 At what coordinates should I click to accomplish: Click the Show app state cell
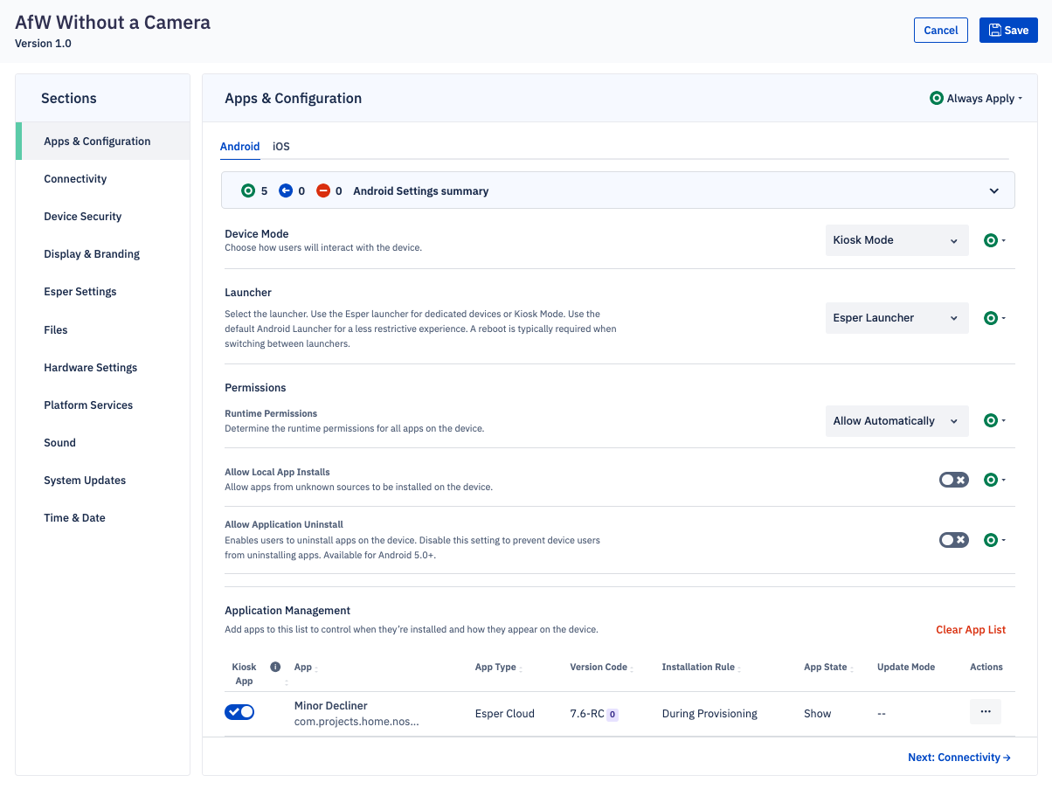[818, 714]
